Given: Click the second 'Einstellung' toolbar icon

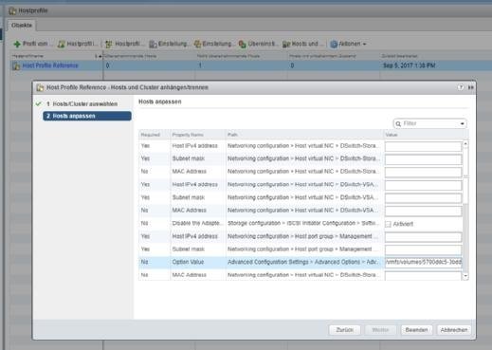Looking at the screenshot, I should point(197,44).
